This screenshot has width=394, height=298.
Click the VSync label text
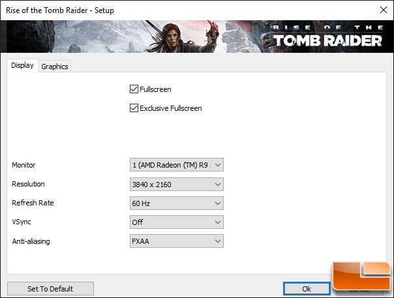click(22, 222)
